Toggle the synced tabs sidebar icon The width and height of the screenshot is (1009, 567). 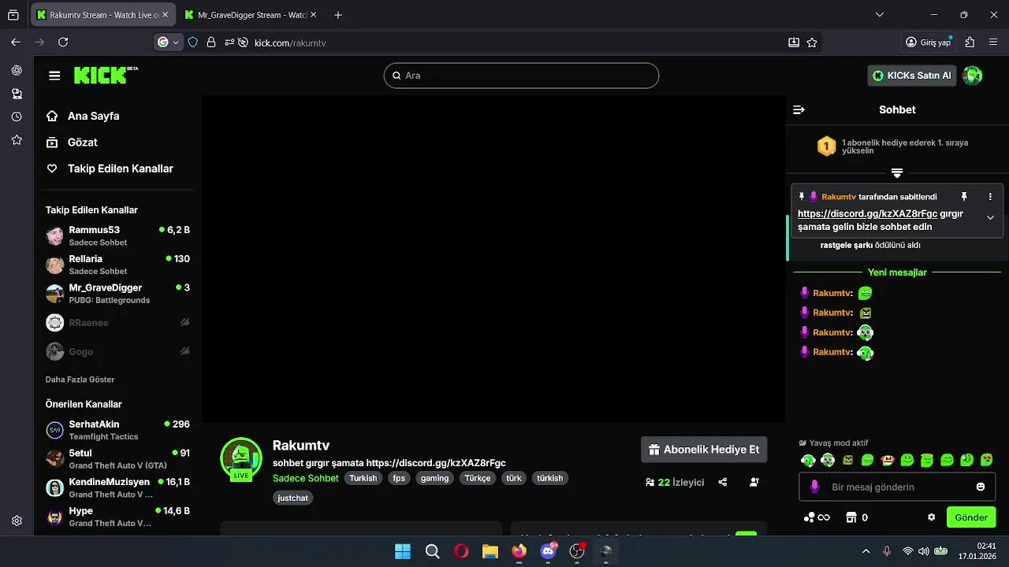click(x=17, y=94)
